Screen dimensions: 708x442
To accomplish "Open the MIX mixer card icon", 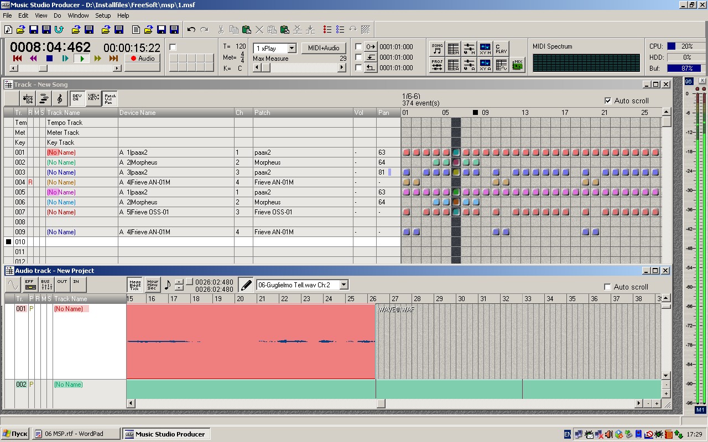I will [518, 65].
